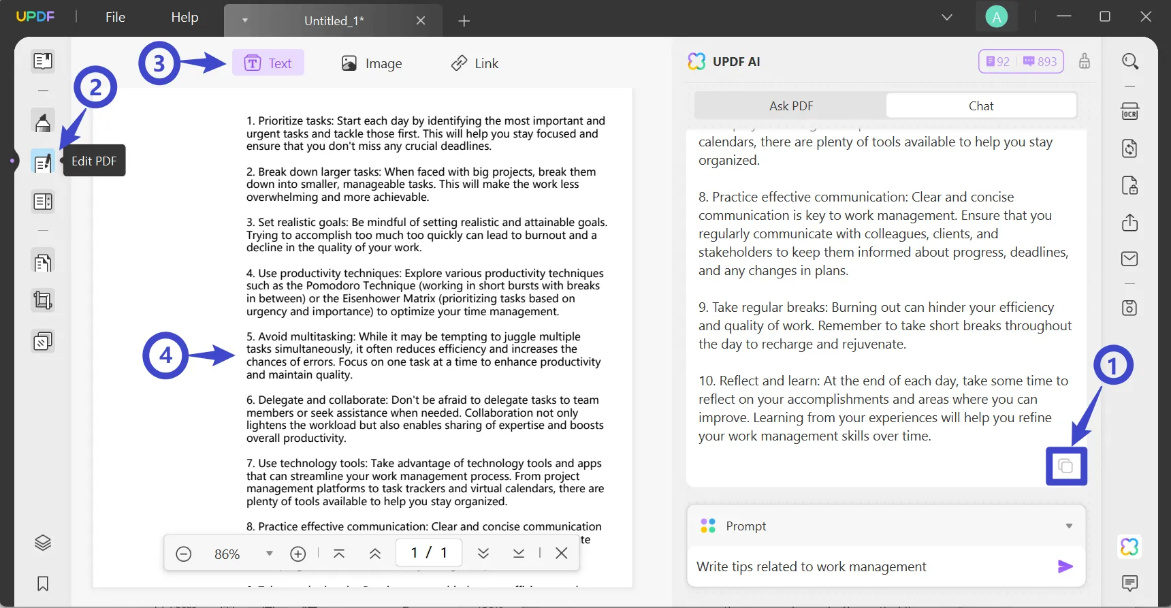The image size is (1171, 608).
Task: Open the Page Tools stacked icon
Action: pyautogui.click(x=43, y=340)
